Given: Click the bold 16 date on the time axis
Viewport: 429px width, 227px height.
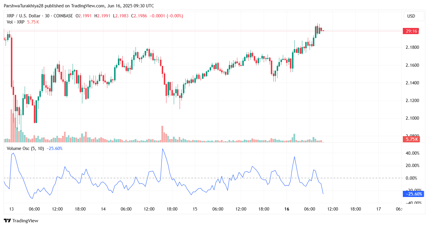Looking at the screenshot, I should (x=287, y=209).
